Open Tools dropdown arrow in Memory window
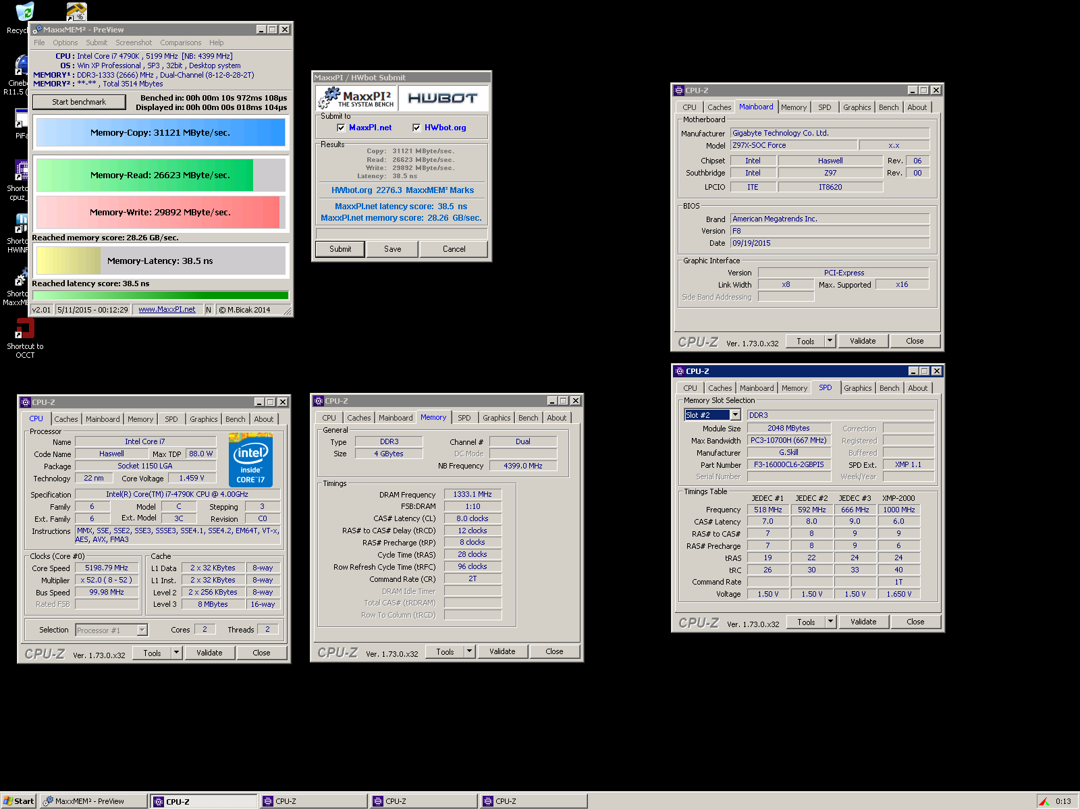 pyautogui.click(x=470, y=651)
